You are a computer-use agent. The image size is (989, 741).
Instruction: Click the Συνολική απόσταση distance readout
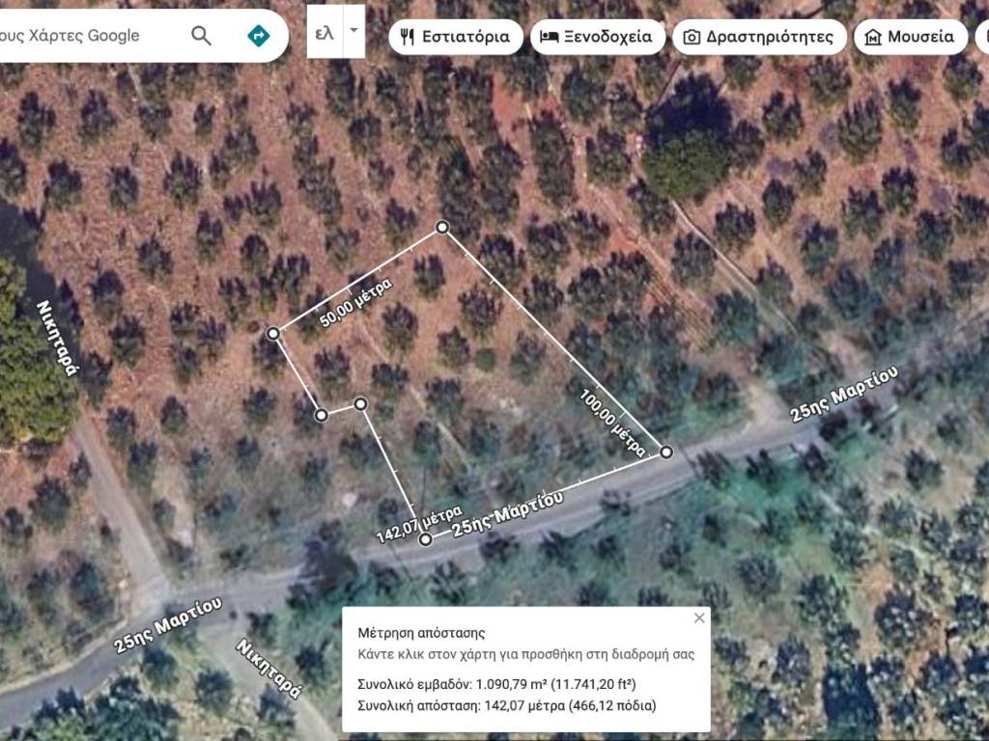[506, 705]
